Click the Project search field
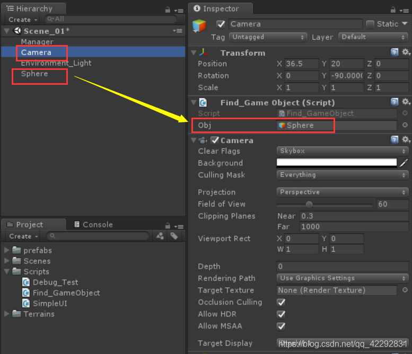The image size is (412, 354). pyautogui.click(x=98, y=236)
